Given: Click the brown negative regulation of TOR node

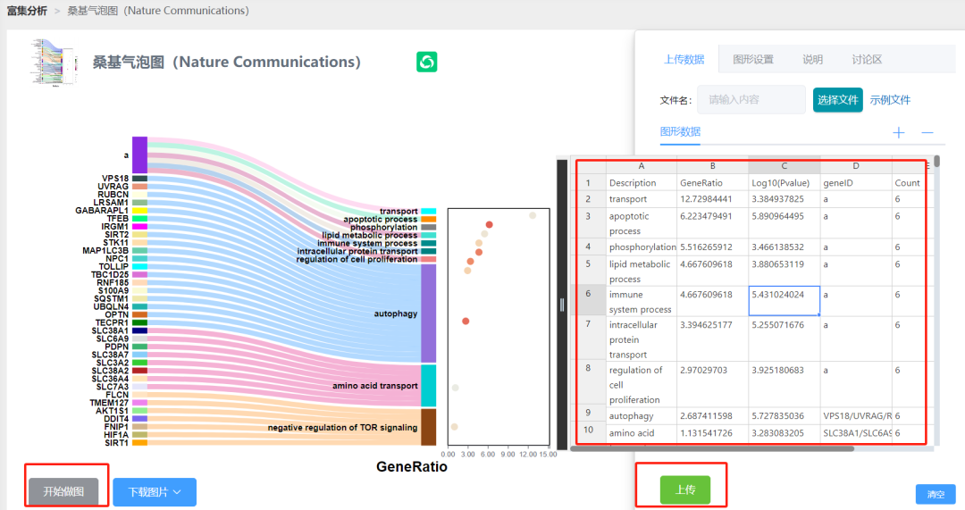Looking at the screenshot, I should 428,427.
